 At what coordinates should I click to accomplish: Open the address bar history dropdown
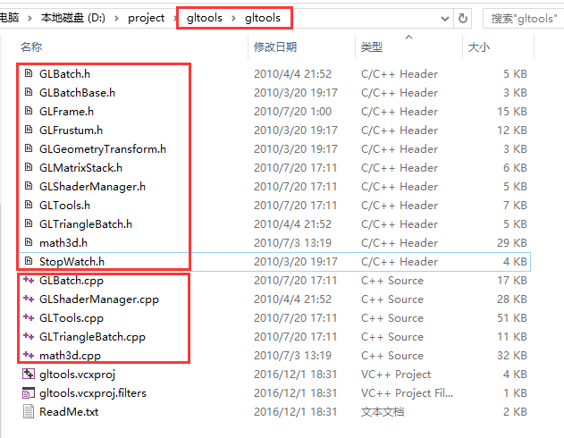click(x=445, y=19)
